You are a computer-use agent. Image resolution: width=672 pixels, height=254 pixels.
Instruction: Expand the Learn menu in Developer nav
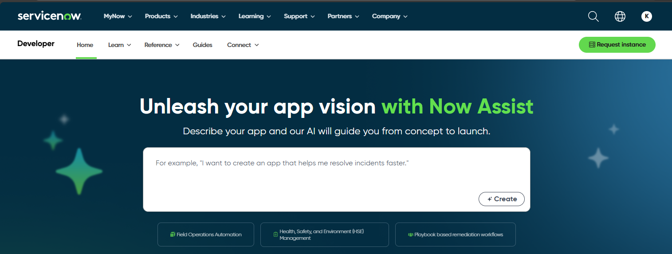pos(120,45)
